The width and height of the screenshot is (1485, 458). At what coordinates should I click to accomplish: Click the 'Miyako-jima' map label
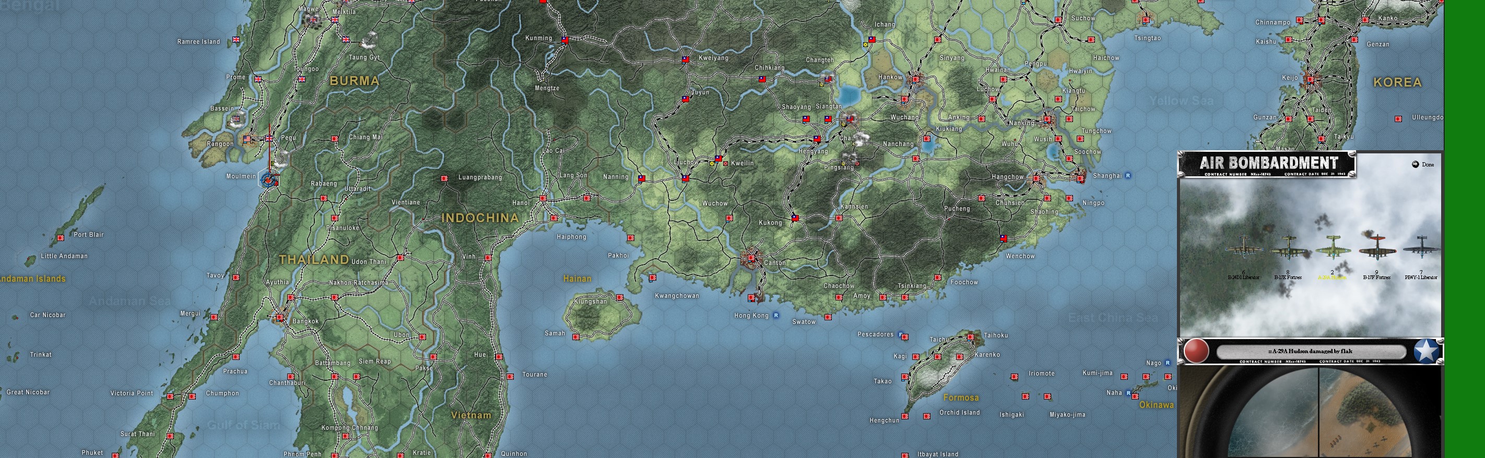[1068, 415]
